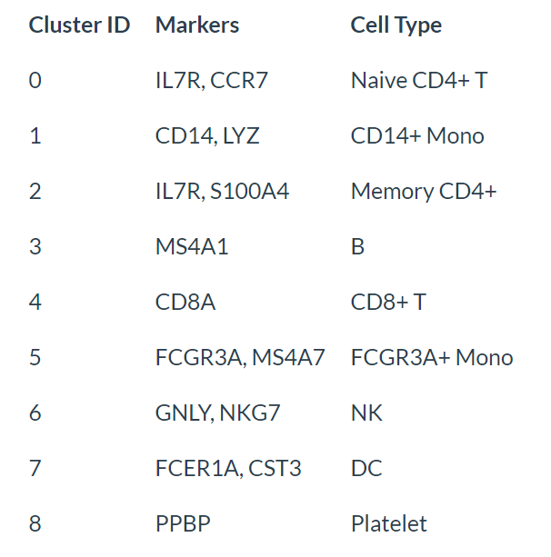Select the NK cell type entry

(366, 413)
